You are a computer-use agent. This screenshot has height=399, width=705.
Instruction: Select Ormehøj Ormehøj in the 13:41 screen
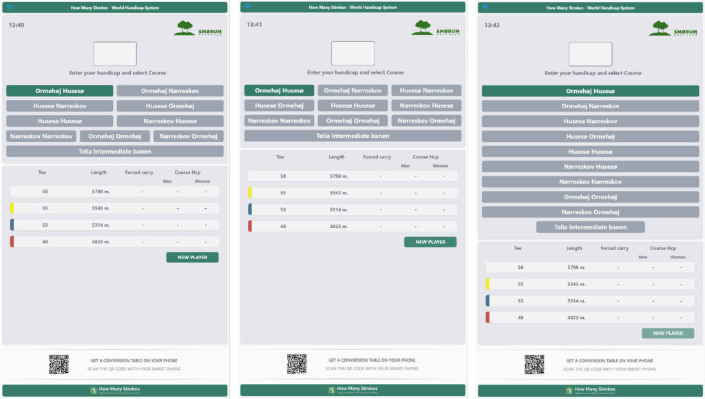[x=353, y=121]
